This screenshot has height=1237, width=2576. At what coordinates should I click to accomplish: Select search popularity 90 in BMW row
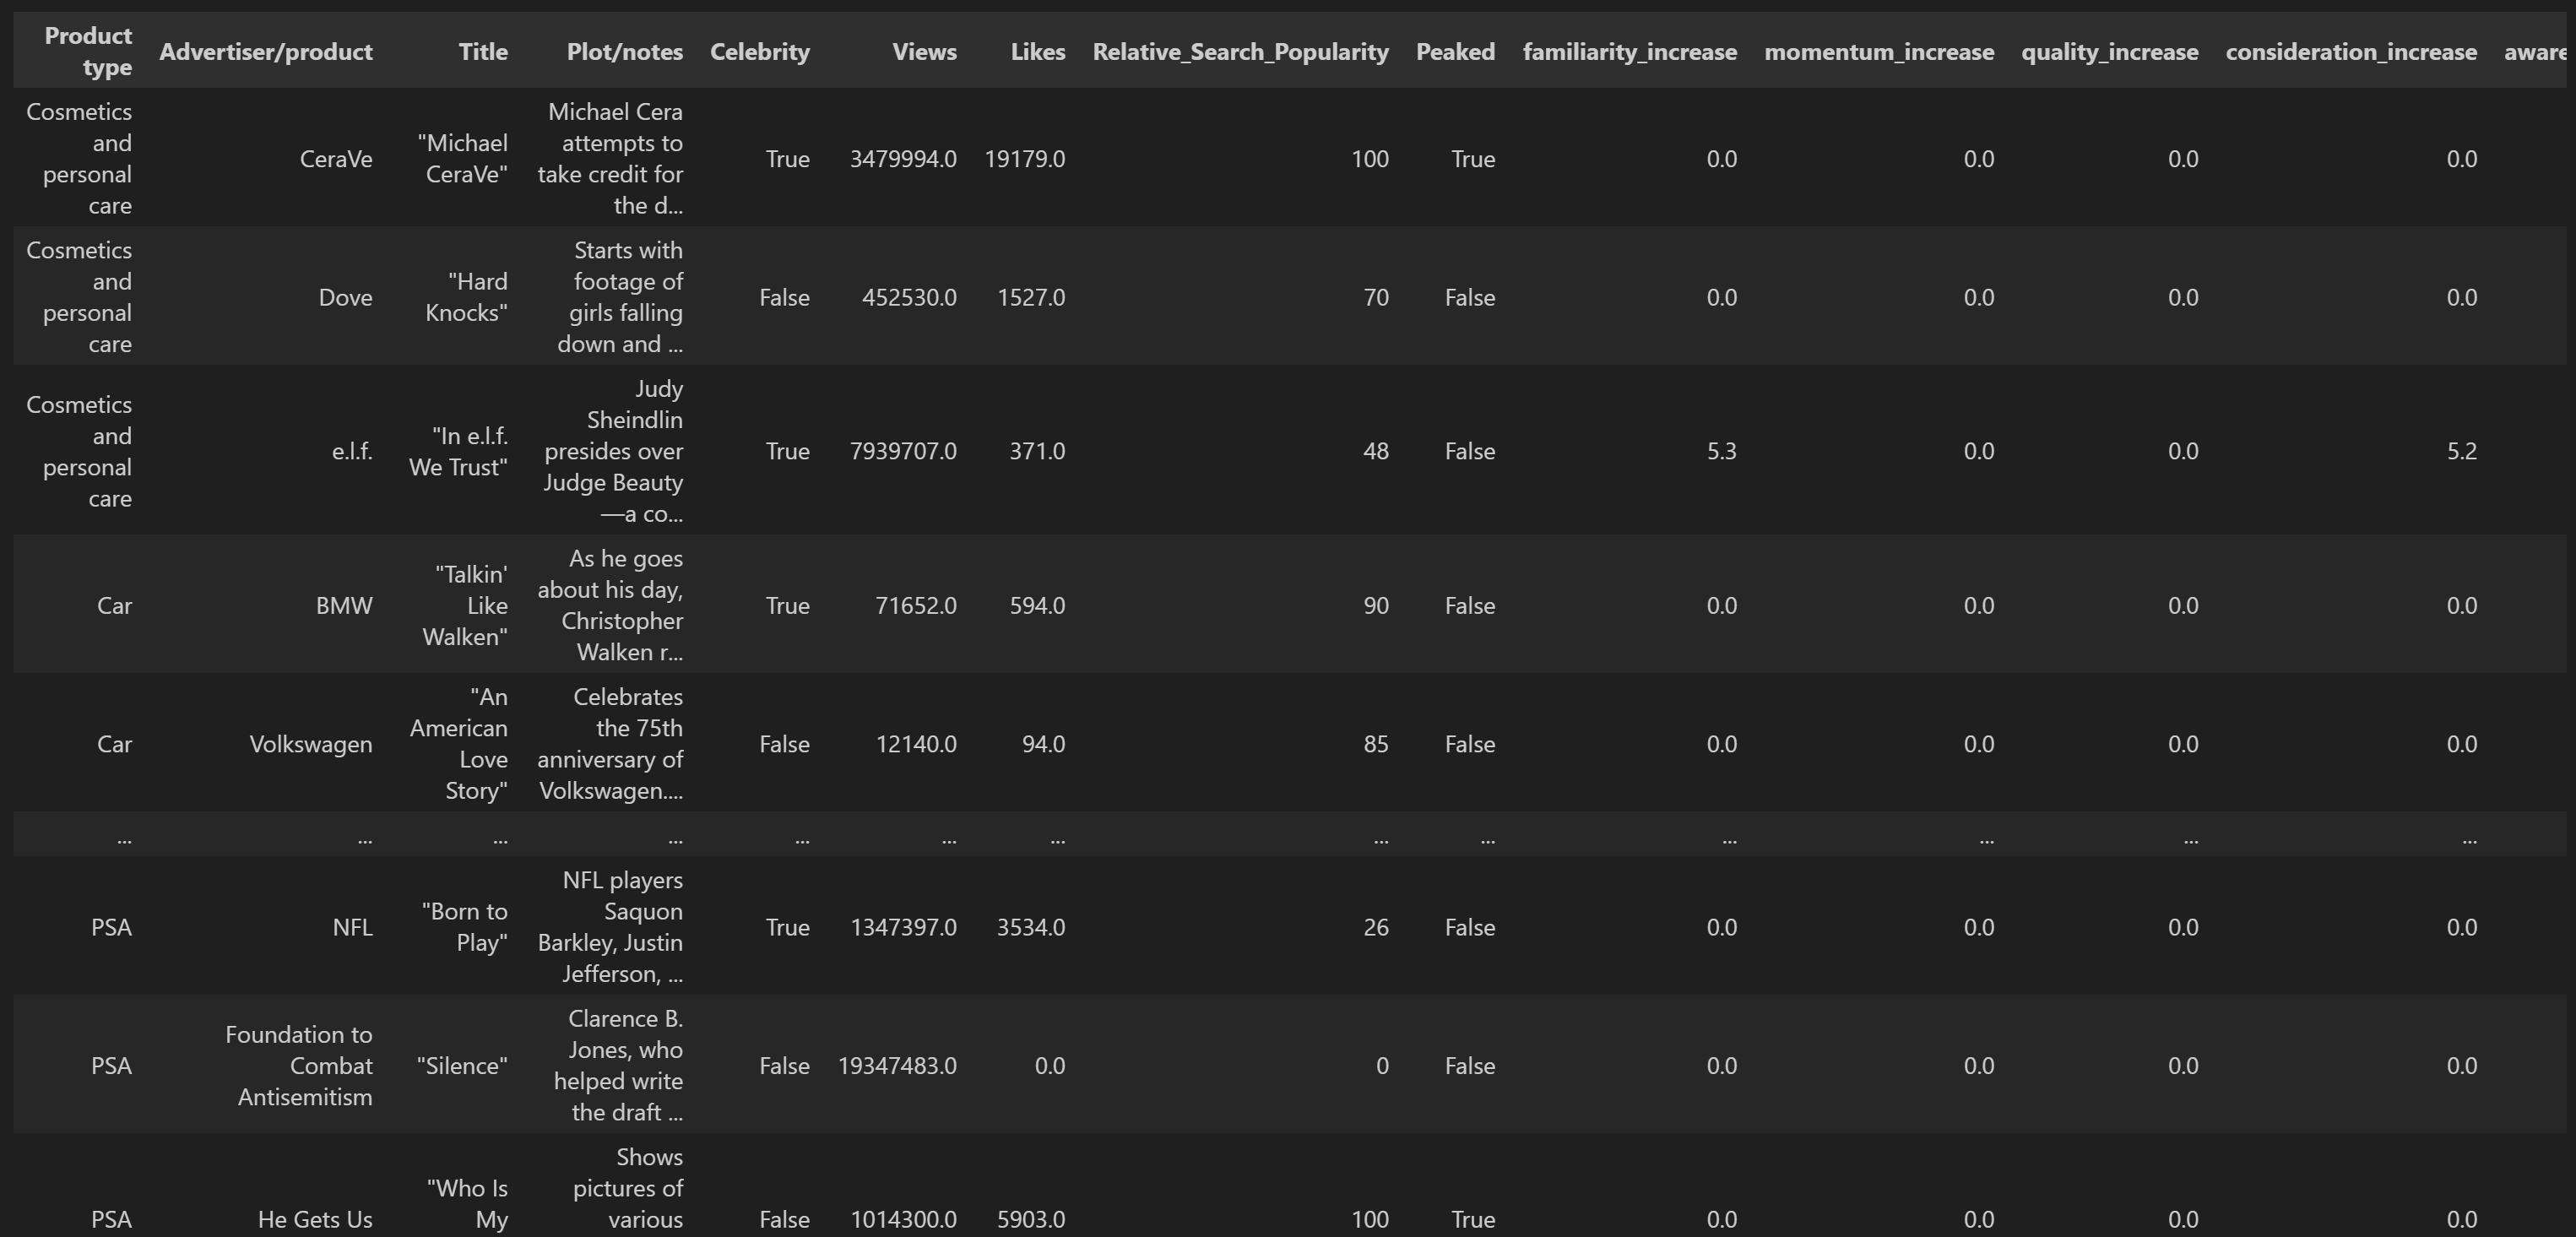(1376, 605)
